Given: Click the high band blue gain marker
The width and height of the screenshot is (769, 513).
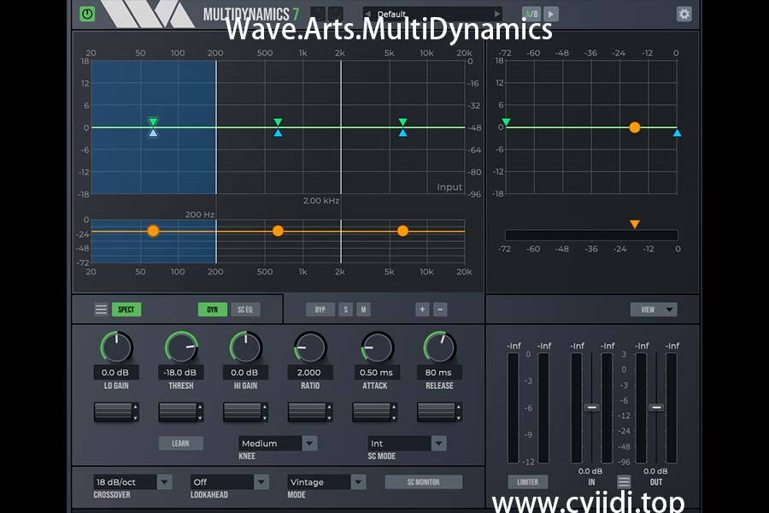Looking at the screenshot, I should point(402,133).
